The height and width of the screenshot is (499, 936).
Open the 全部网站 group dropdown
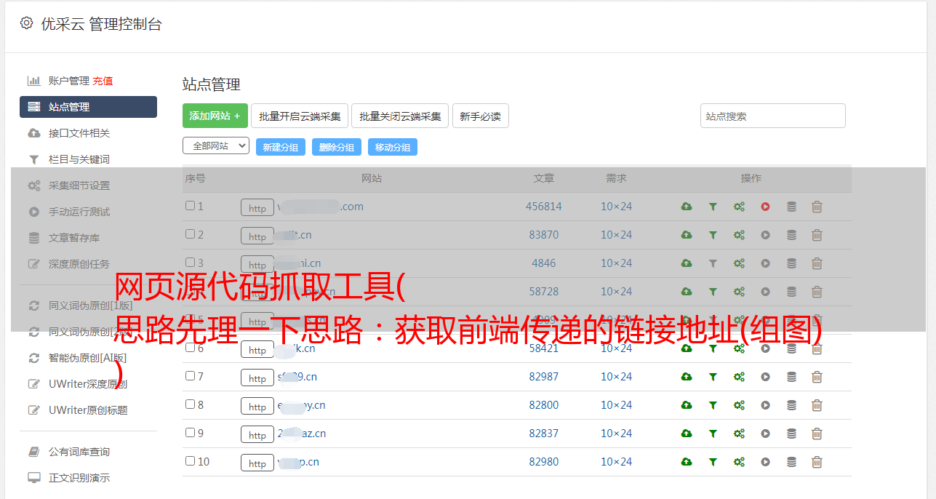coord(216,145)
